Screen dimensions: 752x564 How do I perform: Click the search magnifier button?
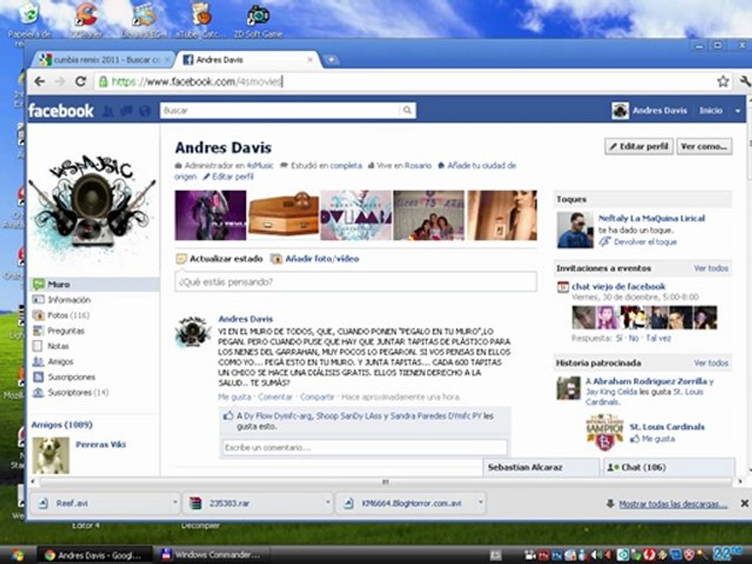pos(407,110)
